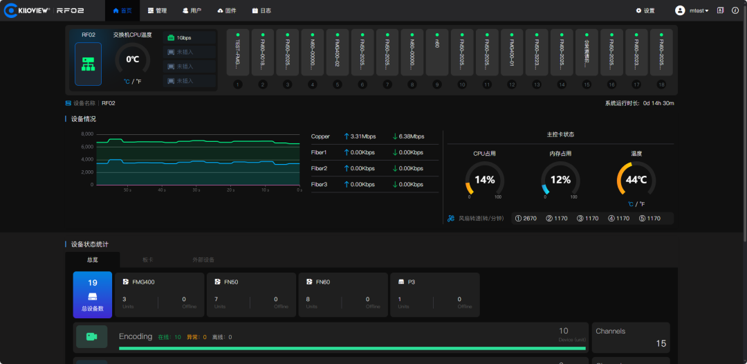
Task: Click the Fiber1 row label
Action: 319,152
